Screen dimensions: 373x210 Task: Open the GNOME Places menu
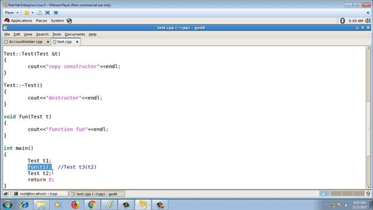click(41, 21)
